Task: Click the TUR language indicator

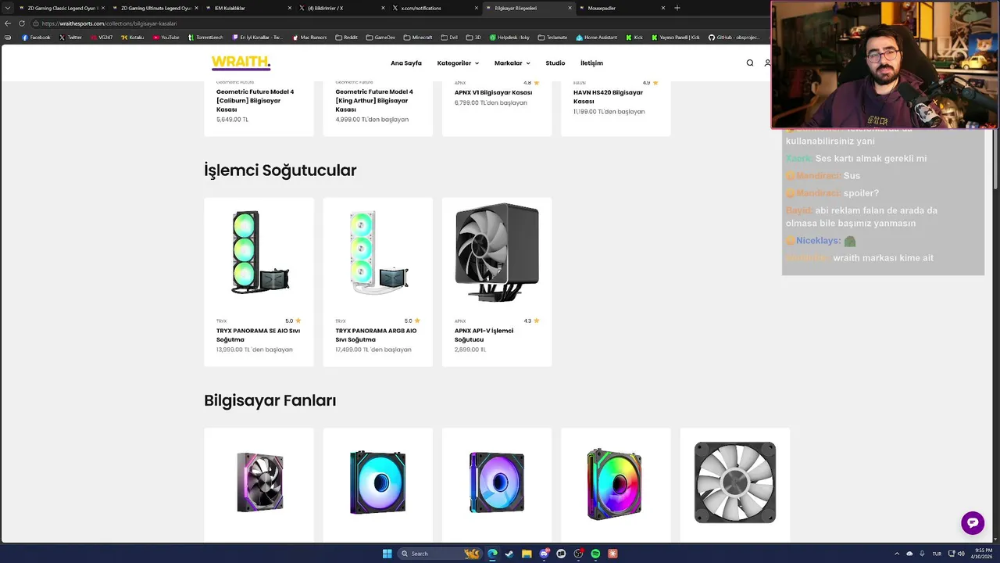Action: point(937,554)
